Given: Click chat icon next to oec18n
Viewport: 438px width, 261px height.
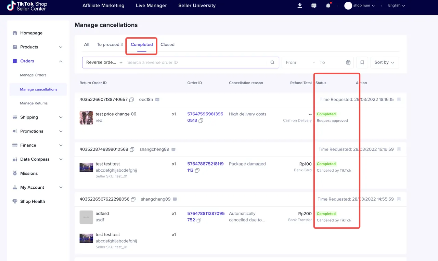Looking at the screenshot, I should tap(157, 100).
